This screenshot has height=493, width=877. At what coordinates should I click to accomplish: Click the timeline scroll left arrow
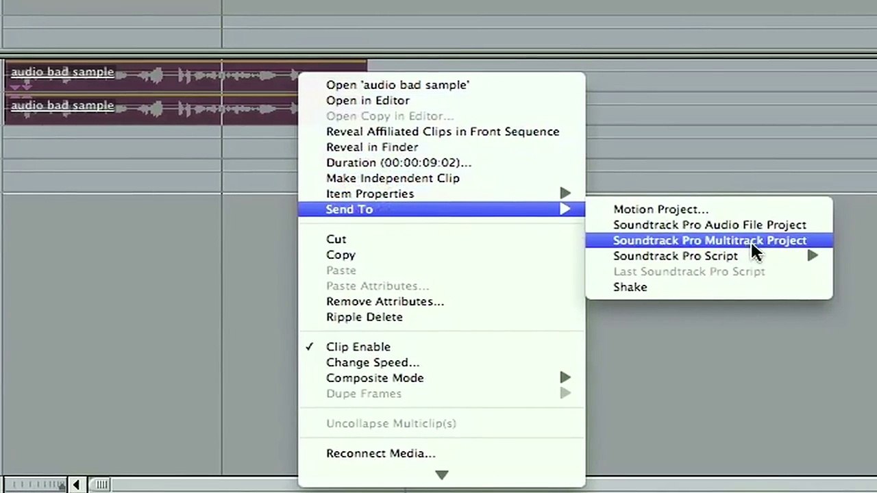click(76, 485)
